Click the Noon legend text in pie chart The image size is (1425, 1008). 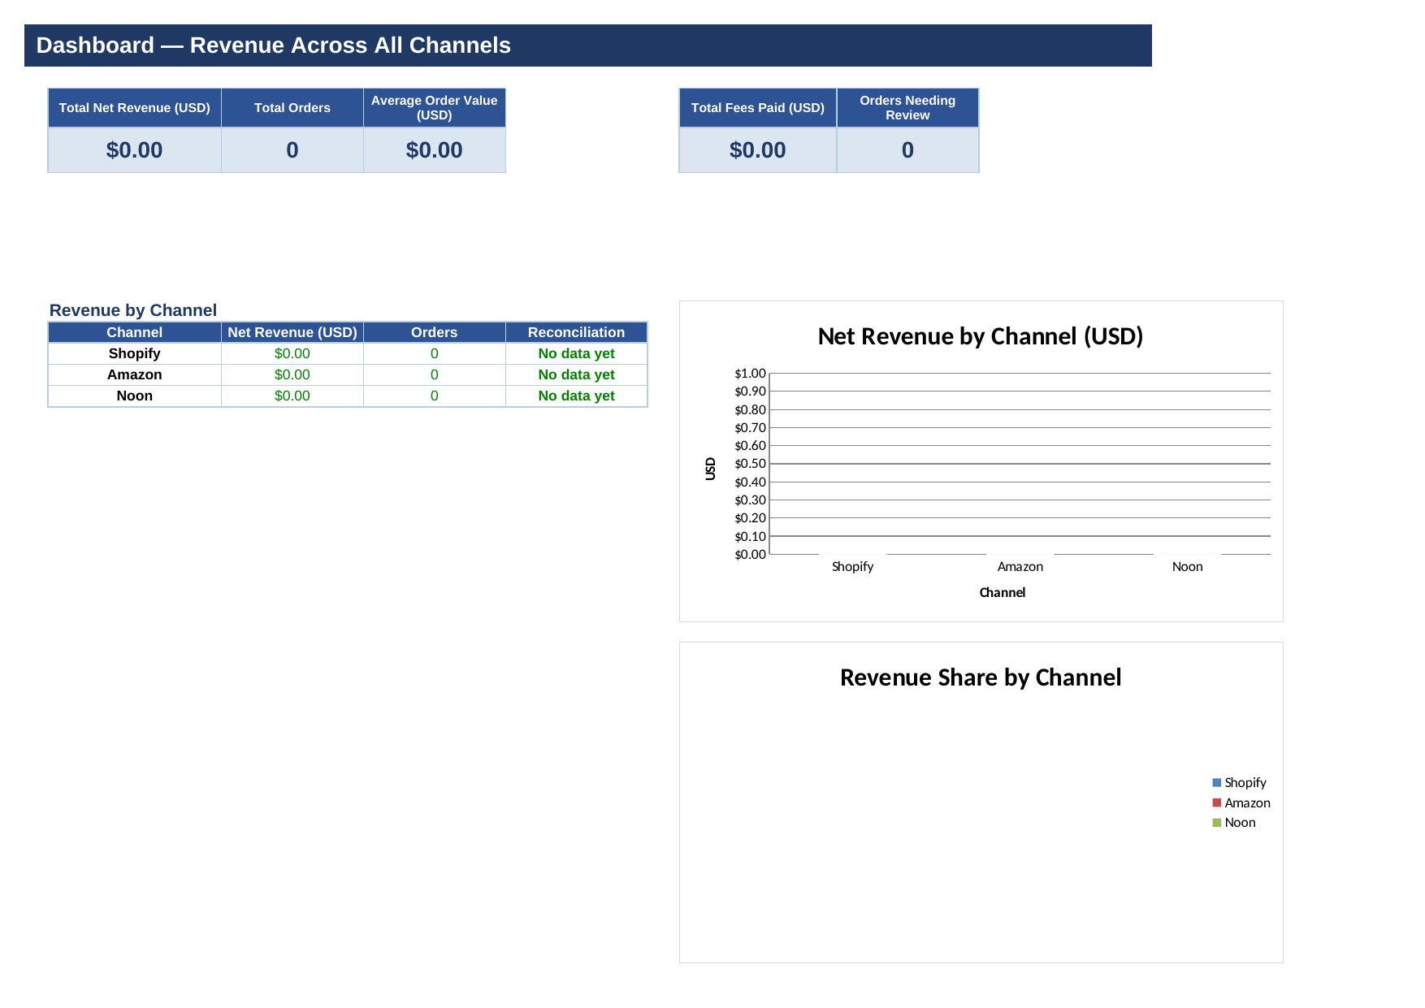(1241, 823)
